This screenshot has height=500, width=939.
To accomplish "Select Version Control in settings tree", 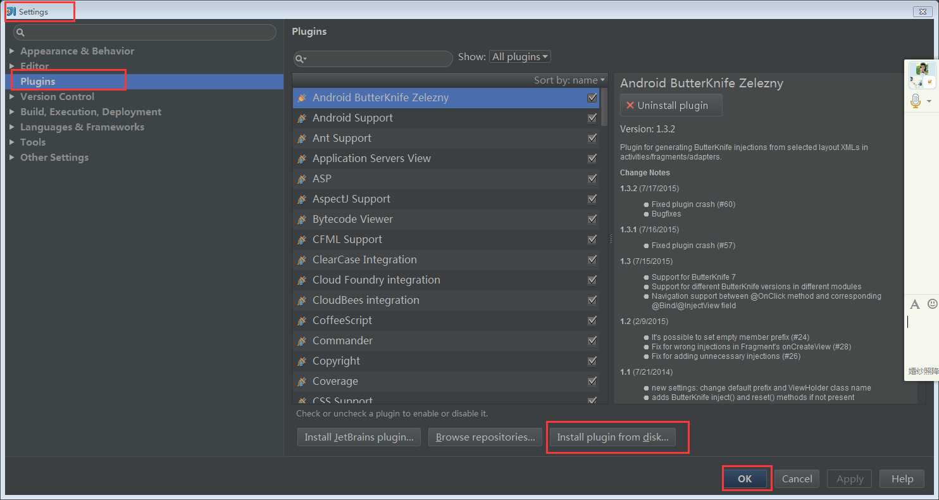I will (x=57, y=97).
